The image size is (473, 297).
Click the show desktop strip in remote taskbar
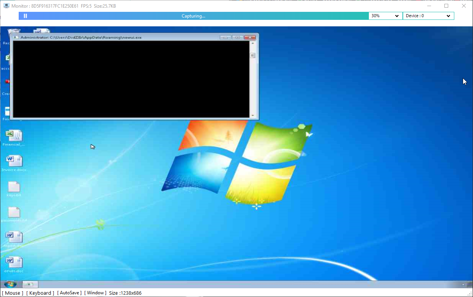(x=471, y=284)
